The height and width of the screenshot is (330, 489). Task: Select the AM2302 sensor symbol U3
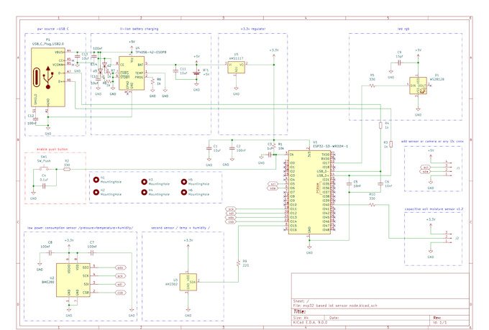[188, 282]
